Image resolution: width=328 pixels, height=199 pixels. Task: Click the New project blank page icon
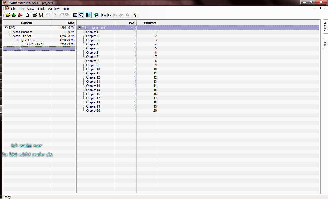[27, 15]
